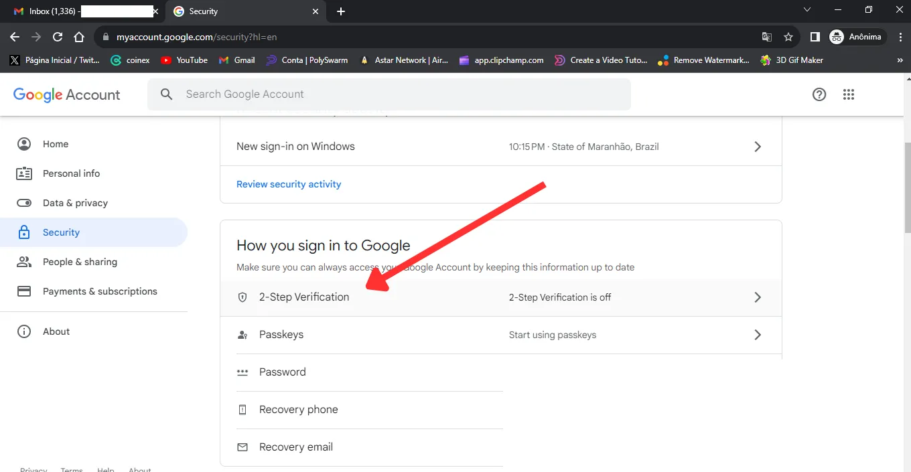Expand New sign-in on Windows chevron
This screenshot has width=911, height=472.
coord(758,147)
